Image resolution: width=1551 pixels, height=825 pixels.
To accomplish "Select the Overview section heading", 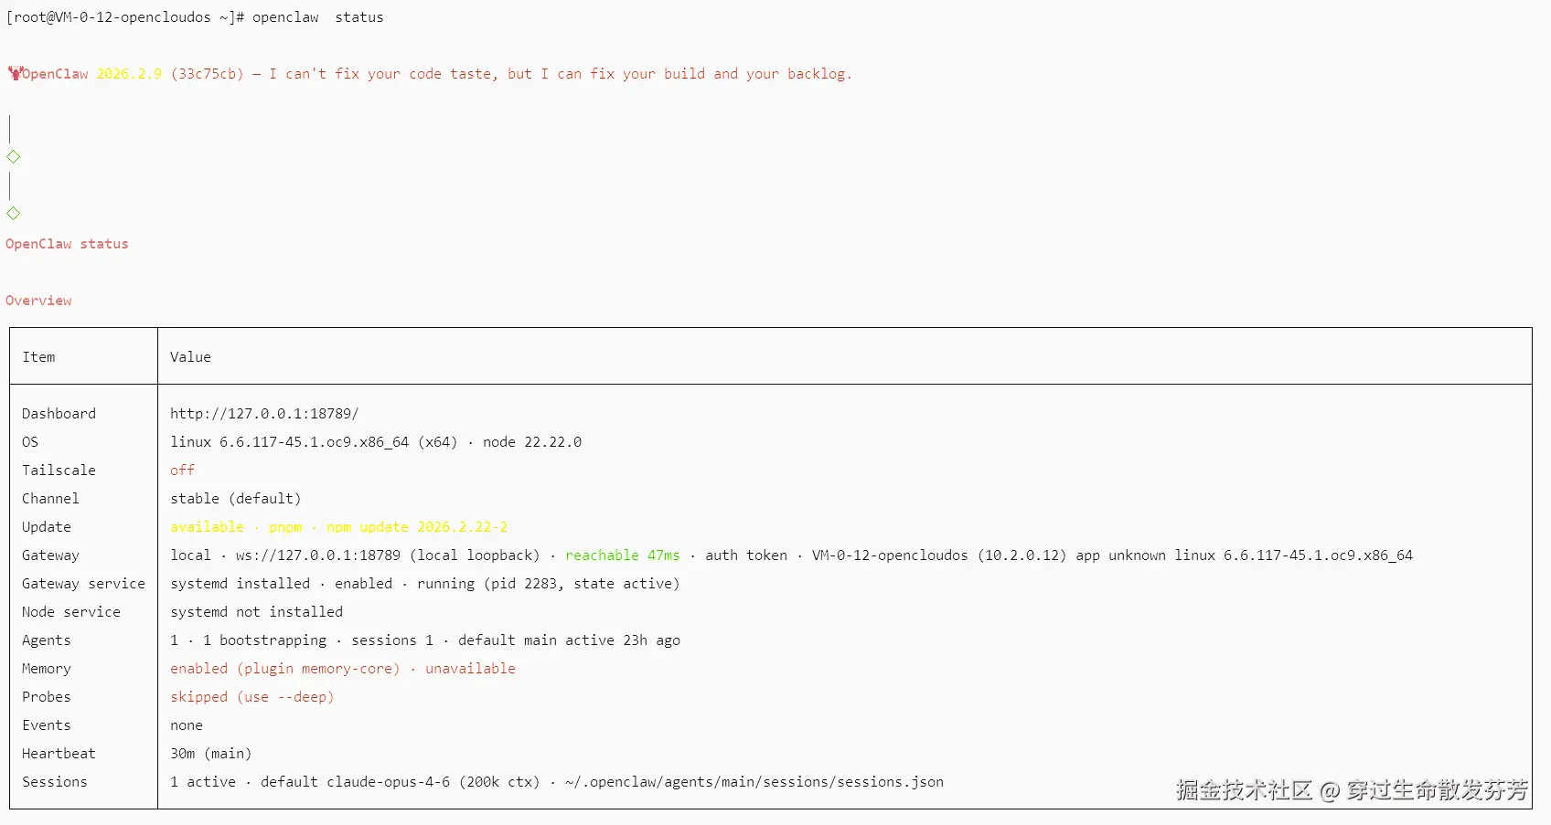I will tap(38, 300).
